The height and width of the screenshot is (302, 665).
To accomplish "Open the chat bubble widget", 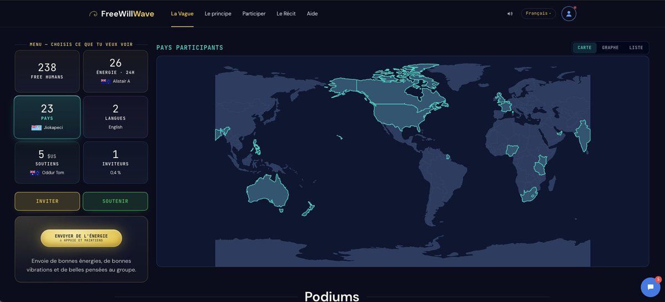I will pyautogui.click(x=650, y=287).
